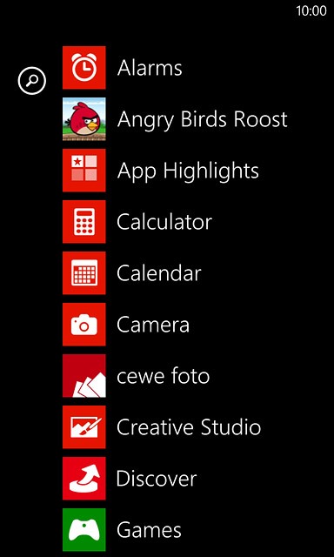Tap the status bar clock showing 10:00
The height and width of the screenshot is (557, 334).
tap(311, 11)
